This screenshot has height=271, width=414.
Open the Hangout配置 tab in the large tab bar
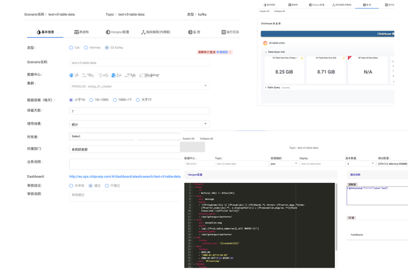119,32
